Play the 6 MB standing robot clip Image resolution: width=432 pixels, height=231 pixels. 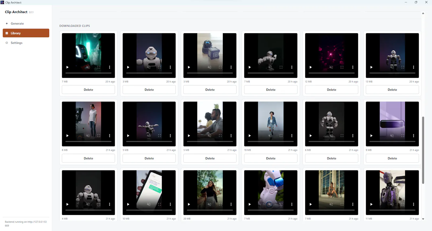pos(310,136)
